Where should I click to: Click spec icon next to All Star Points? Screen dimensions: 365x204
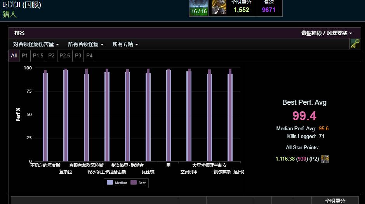click(325, 159)
